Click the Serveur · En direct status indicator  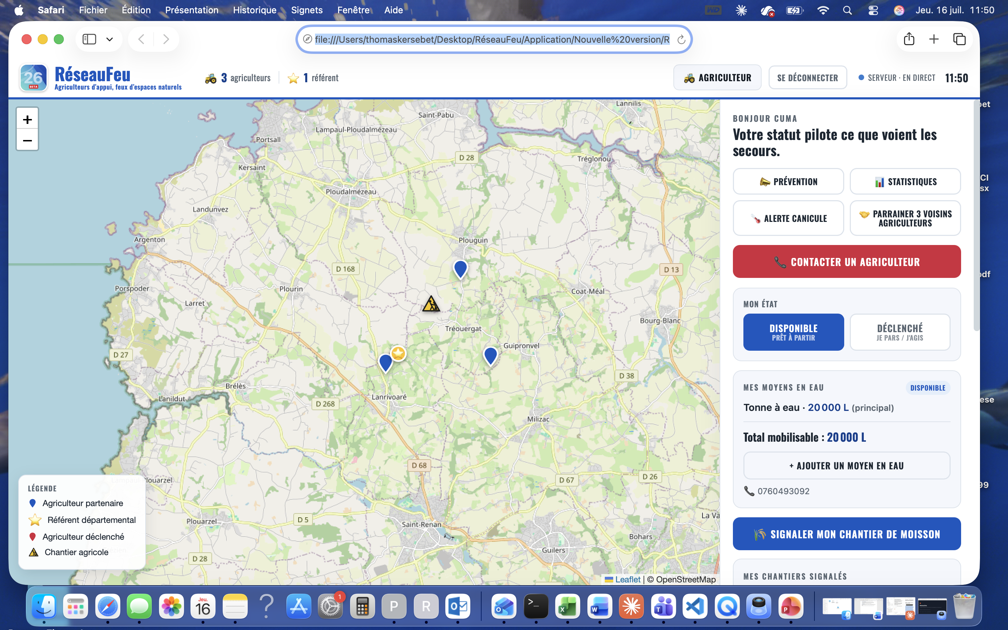point(897,77)
